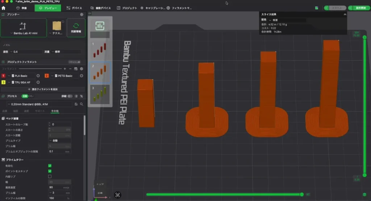Open the Project tab
This screenshot has width=371, height=201.
point(127,8)
